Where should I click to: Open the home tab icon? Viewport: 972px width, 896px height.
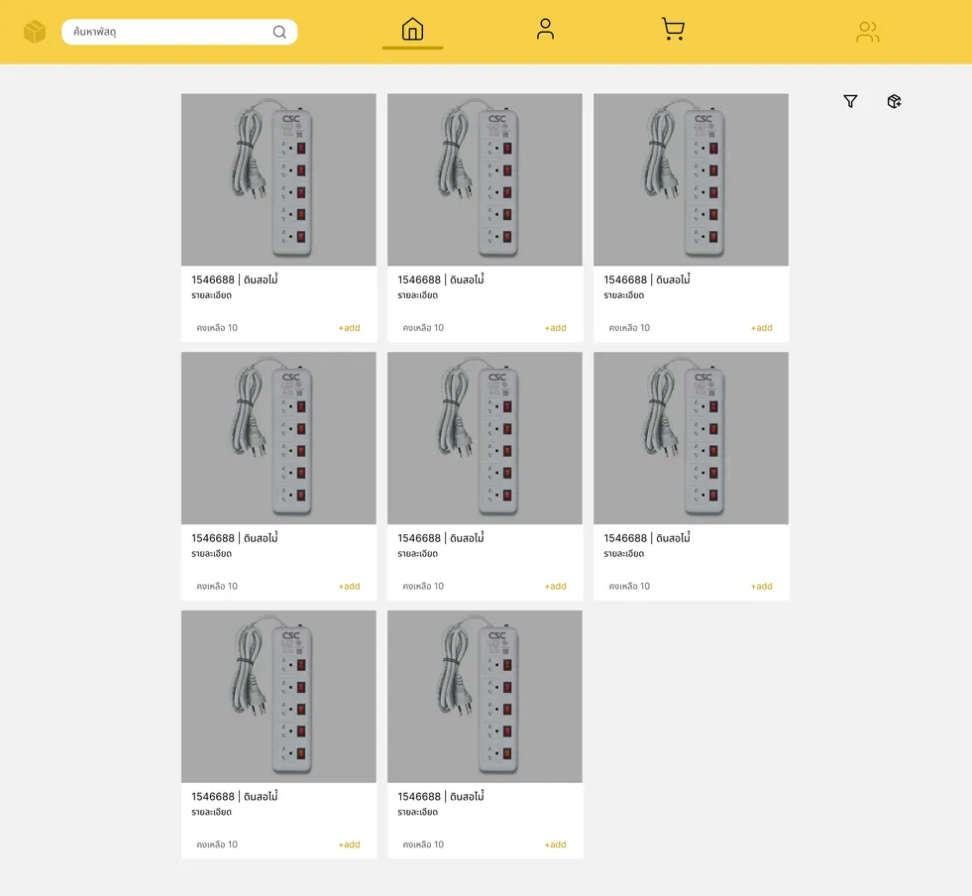click(412, 29)
